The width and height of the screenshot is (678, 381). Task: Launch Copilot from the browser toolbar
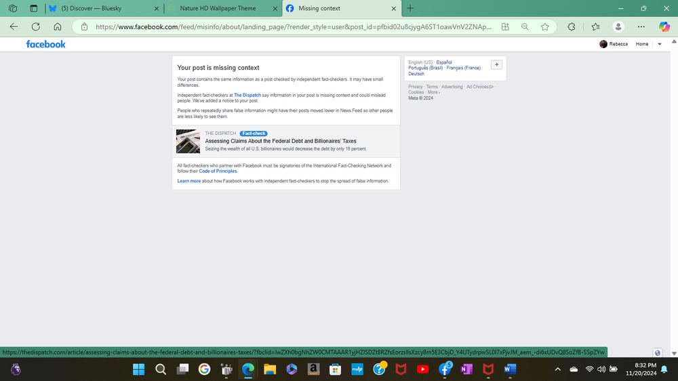664,27
